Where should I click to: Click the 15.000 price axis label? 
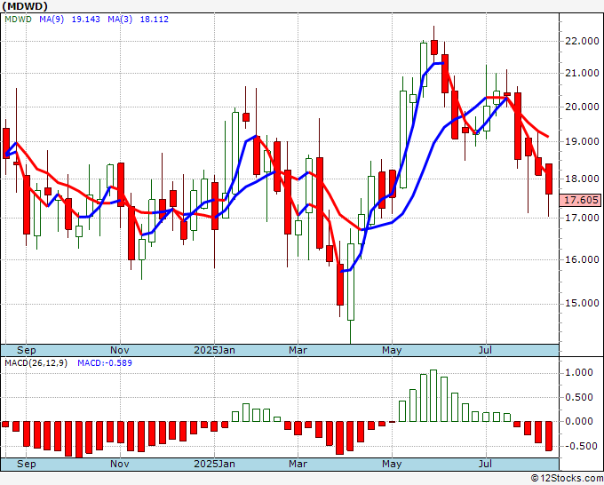click(582, 304)
